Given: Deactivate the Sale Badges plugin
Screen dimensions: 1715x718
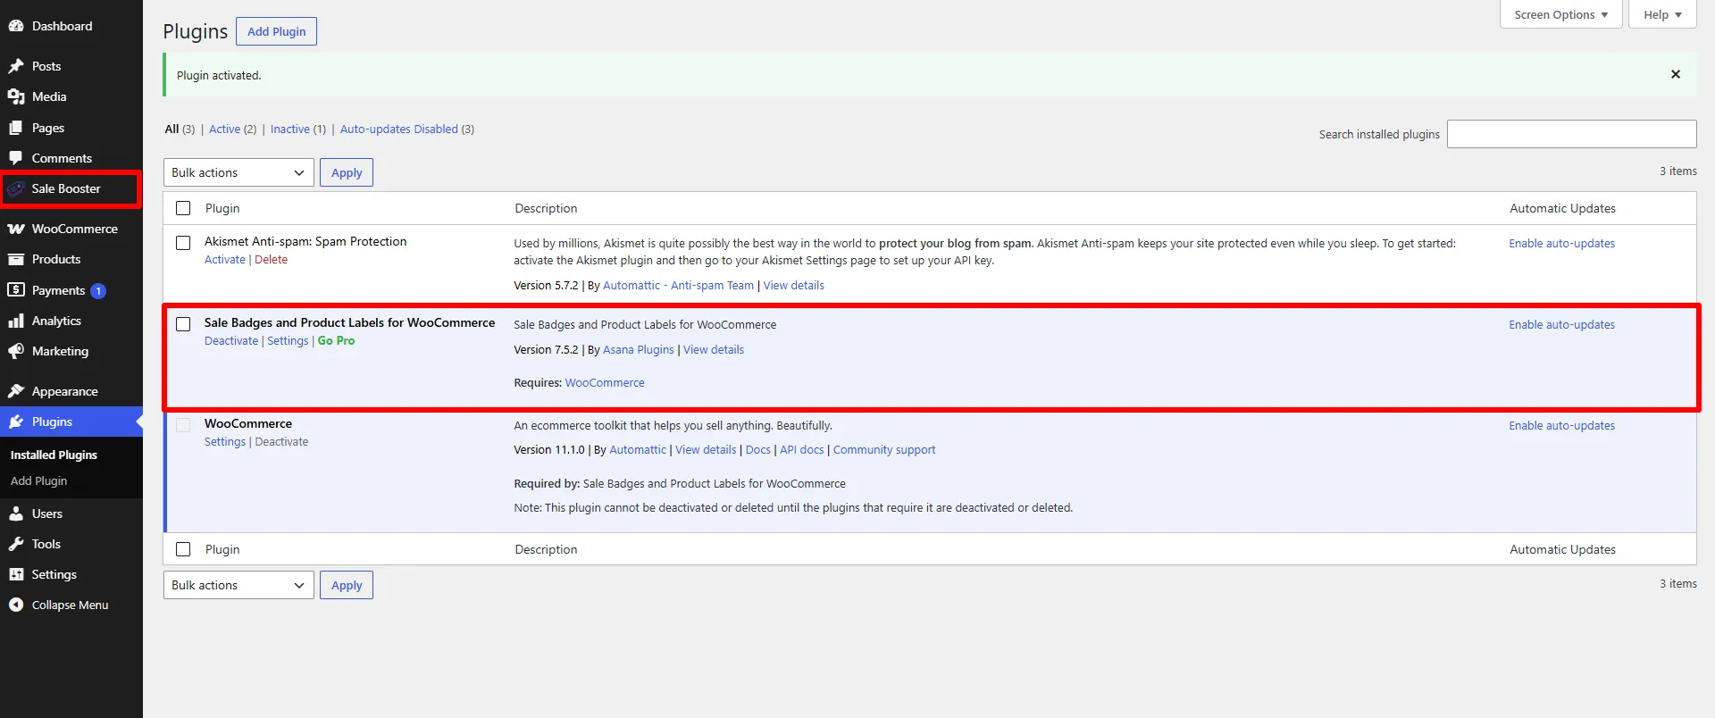Looking at the screenshot, I should point(231,340).
